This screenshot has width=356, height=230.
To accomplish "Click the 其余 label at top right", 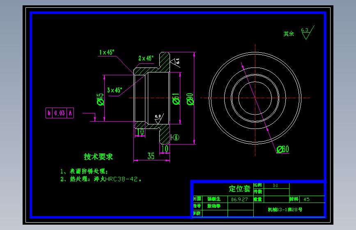I will coord(289,34).
